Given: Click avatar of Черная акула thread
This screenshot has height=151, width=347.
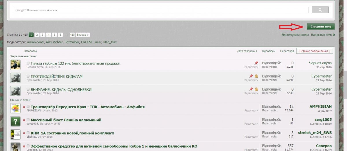Looking at the screenshot, I should click(x=15, y=65).
